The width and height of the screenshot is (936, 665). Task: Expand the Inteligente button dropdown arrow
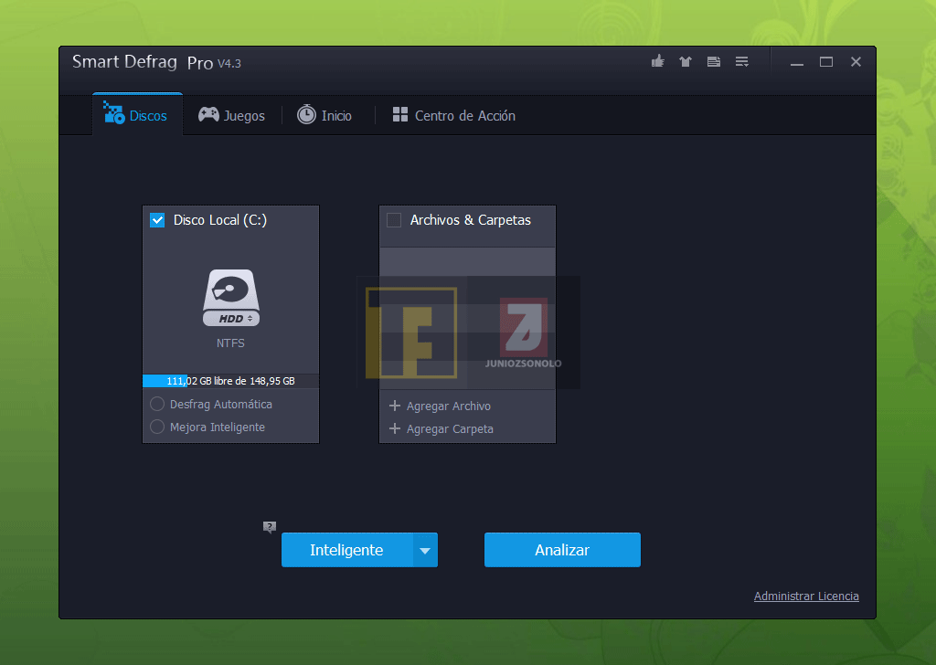[x=425, y=550]
